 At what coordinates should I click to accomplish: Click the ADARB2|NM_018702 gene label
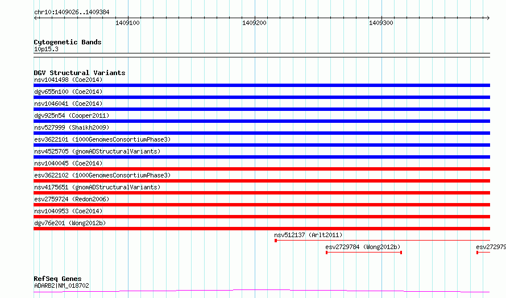tap(61, 285)
